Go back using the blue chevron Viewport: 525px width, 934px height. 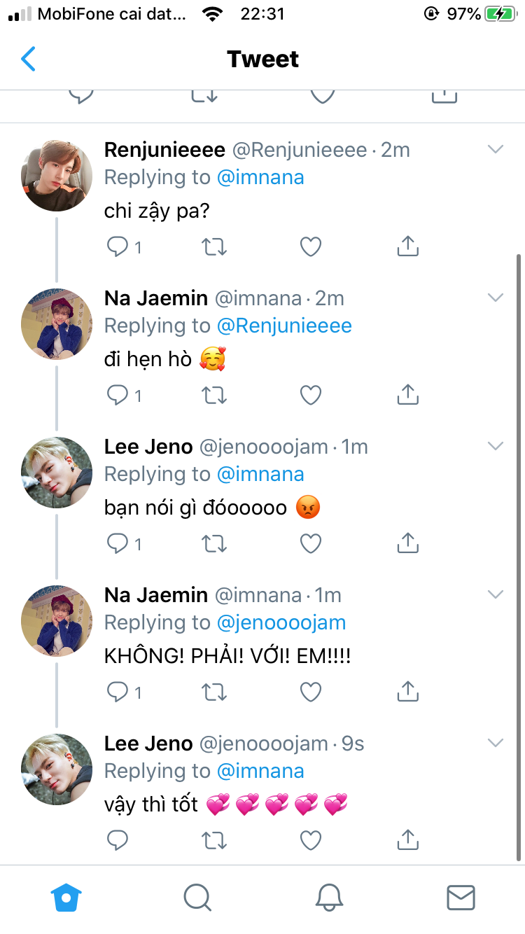pos(28,60)
